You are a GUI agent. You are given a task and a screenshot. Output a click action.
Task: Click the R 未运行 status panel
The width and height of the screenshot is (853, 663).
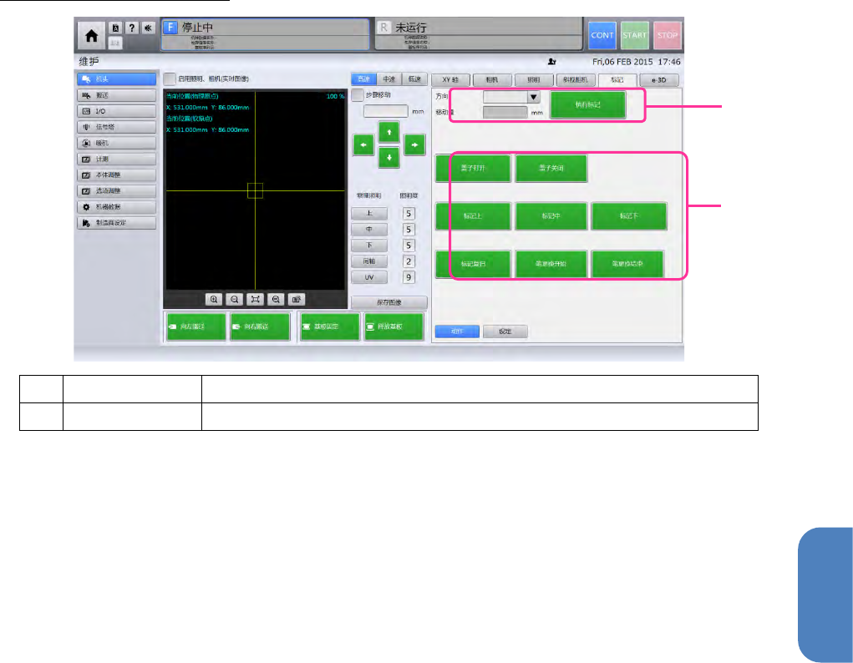click(x=478, y=35)
